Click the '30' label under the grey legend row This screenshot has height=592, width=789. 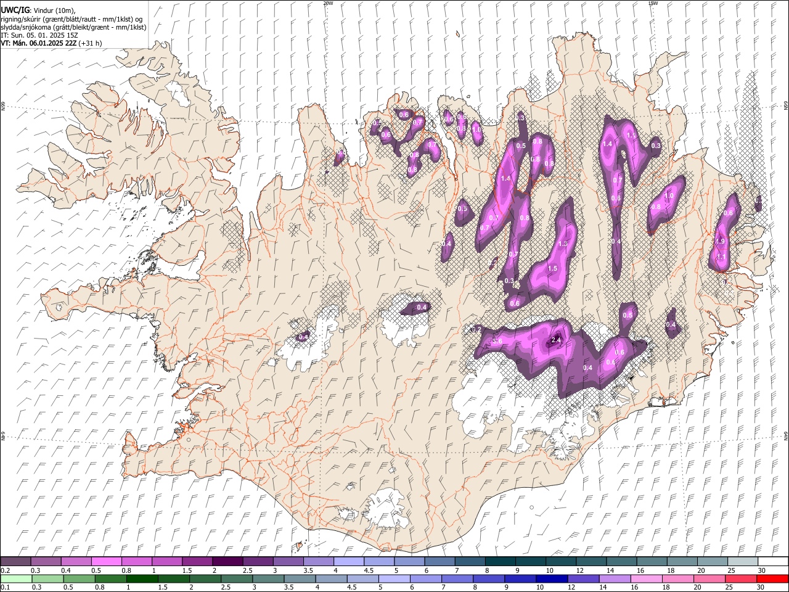pyautogui.click(x=761, y=570)
